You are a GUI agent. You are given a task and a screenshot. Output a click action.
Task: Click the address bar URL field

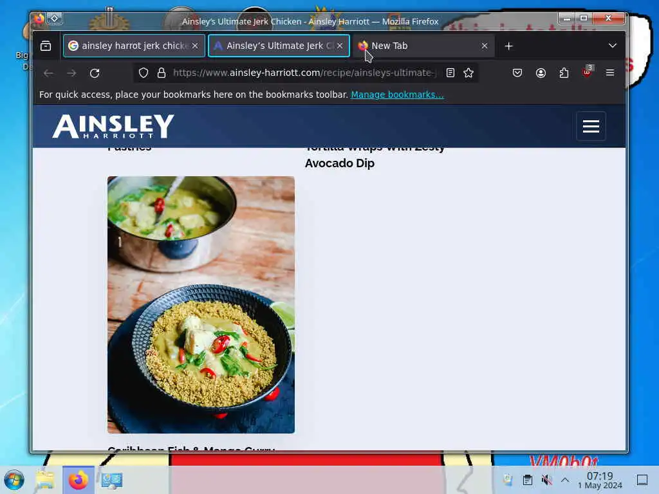[x=304, y=73]
